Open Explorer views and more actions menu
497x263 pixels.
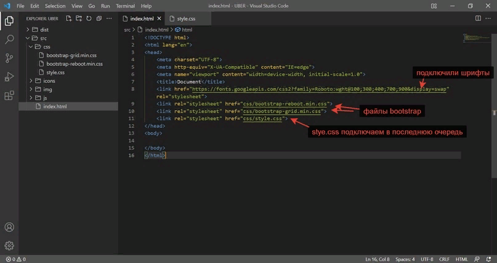(109, 18)
